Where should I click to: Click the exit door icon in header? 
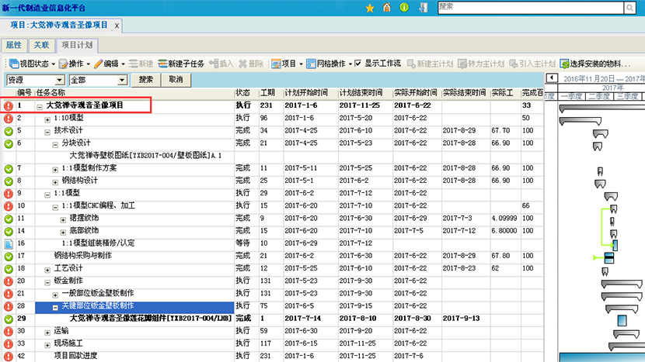pos(420,8)
